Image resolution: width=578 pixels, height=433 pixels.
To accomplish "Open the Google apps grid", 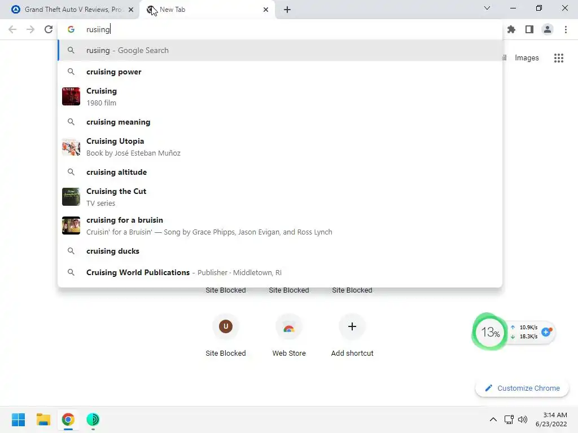I will tap(558, 58).
